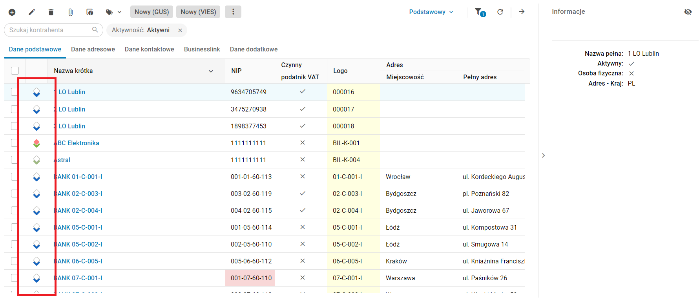
Task: Open the active filters funnel icon
Action: tap(480, 12)
